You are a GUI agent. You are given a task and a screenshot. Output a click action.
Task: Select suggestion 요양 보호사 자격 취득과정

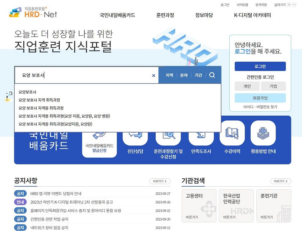click(39, 100)
